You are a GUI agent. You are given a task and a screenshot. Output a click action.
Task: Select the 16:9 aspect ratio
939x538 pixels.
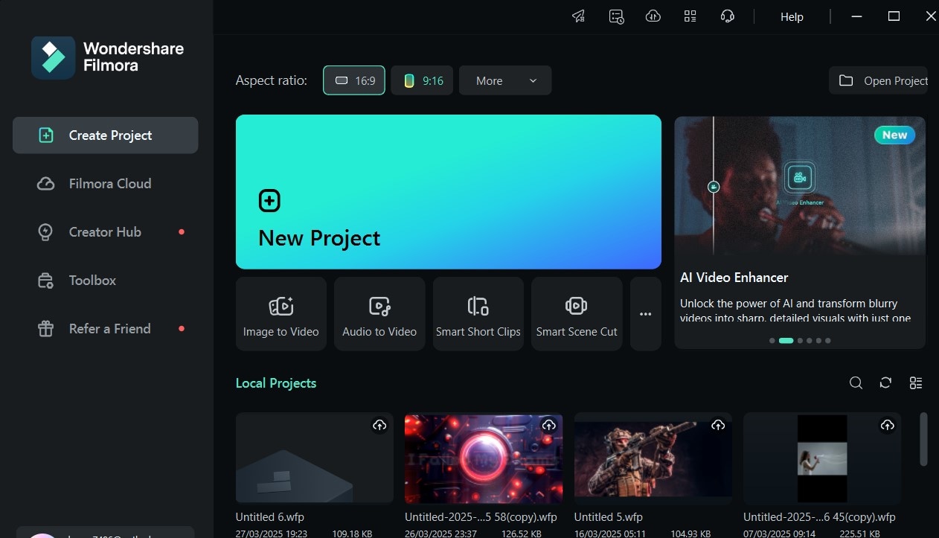click(354, 80)
